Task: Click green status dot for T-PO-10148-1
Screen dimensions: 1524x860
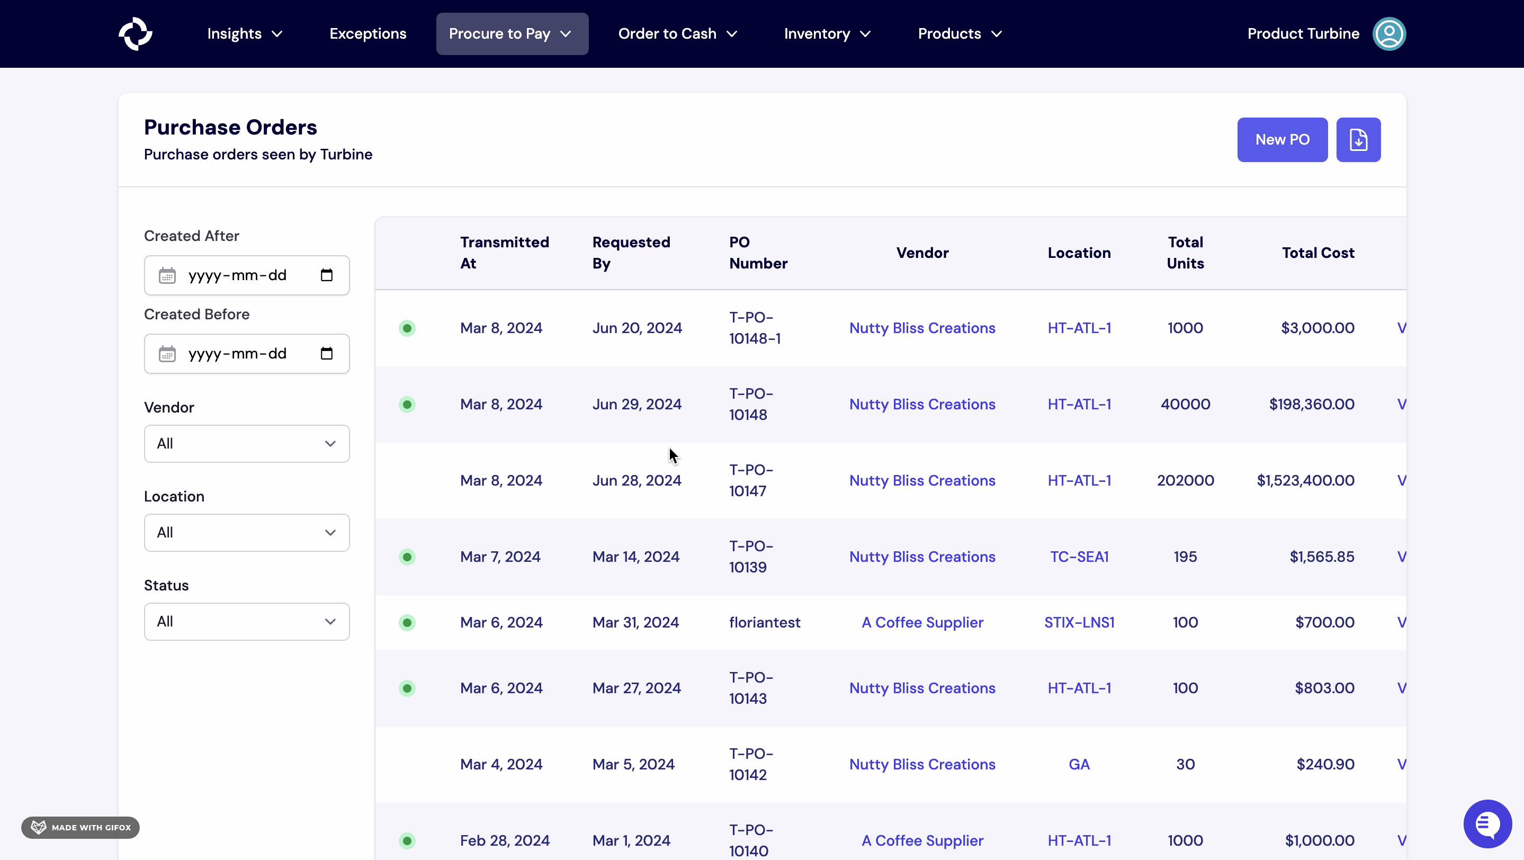Action: click(x=407, y=328)
